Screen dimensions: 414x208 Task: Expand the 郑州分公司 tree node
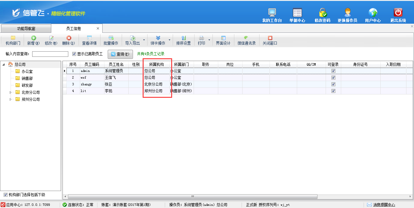tap(10, 99)
